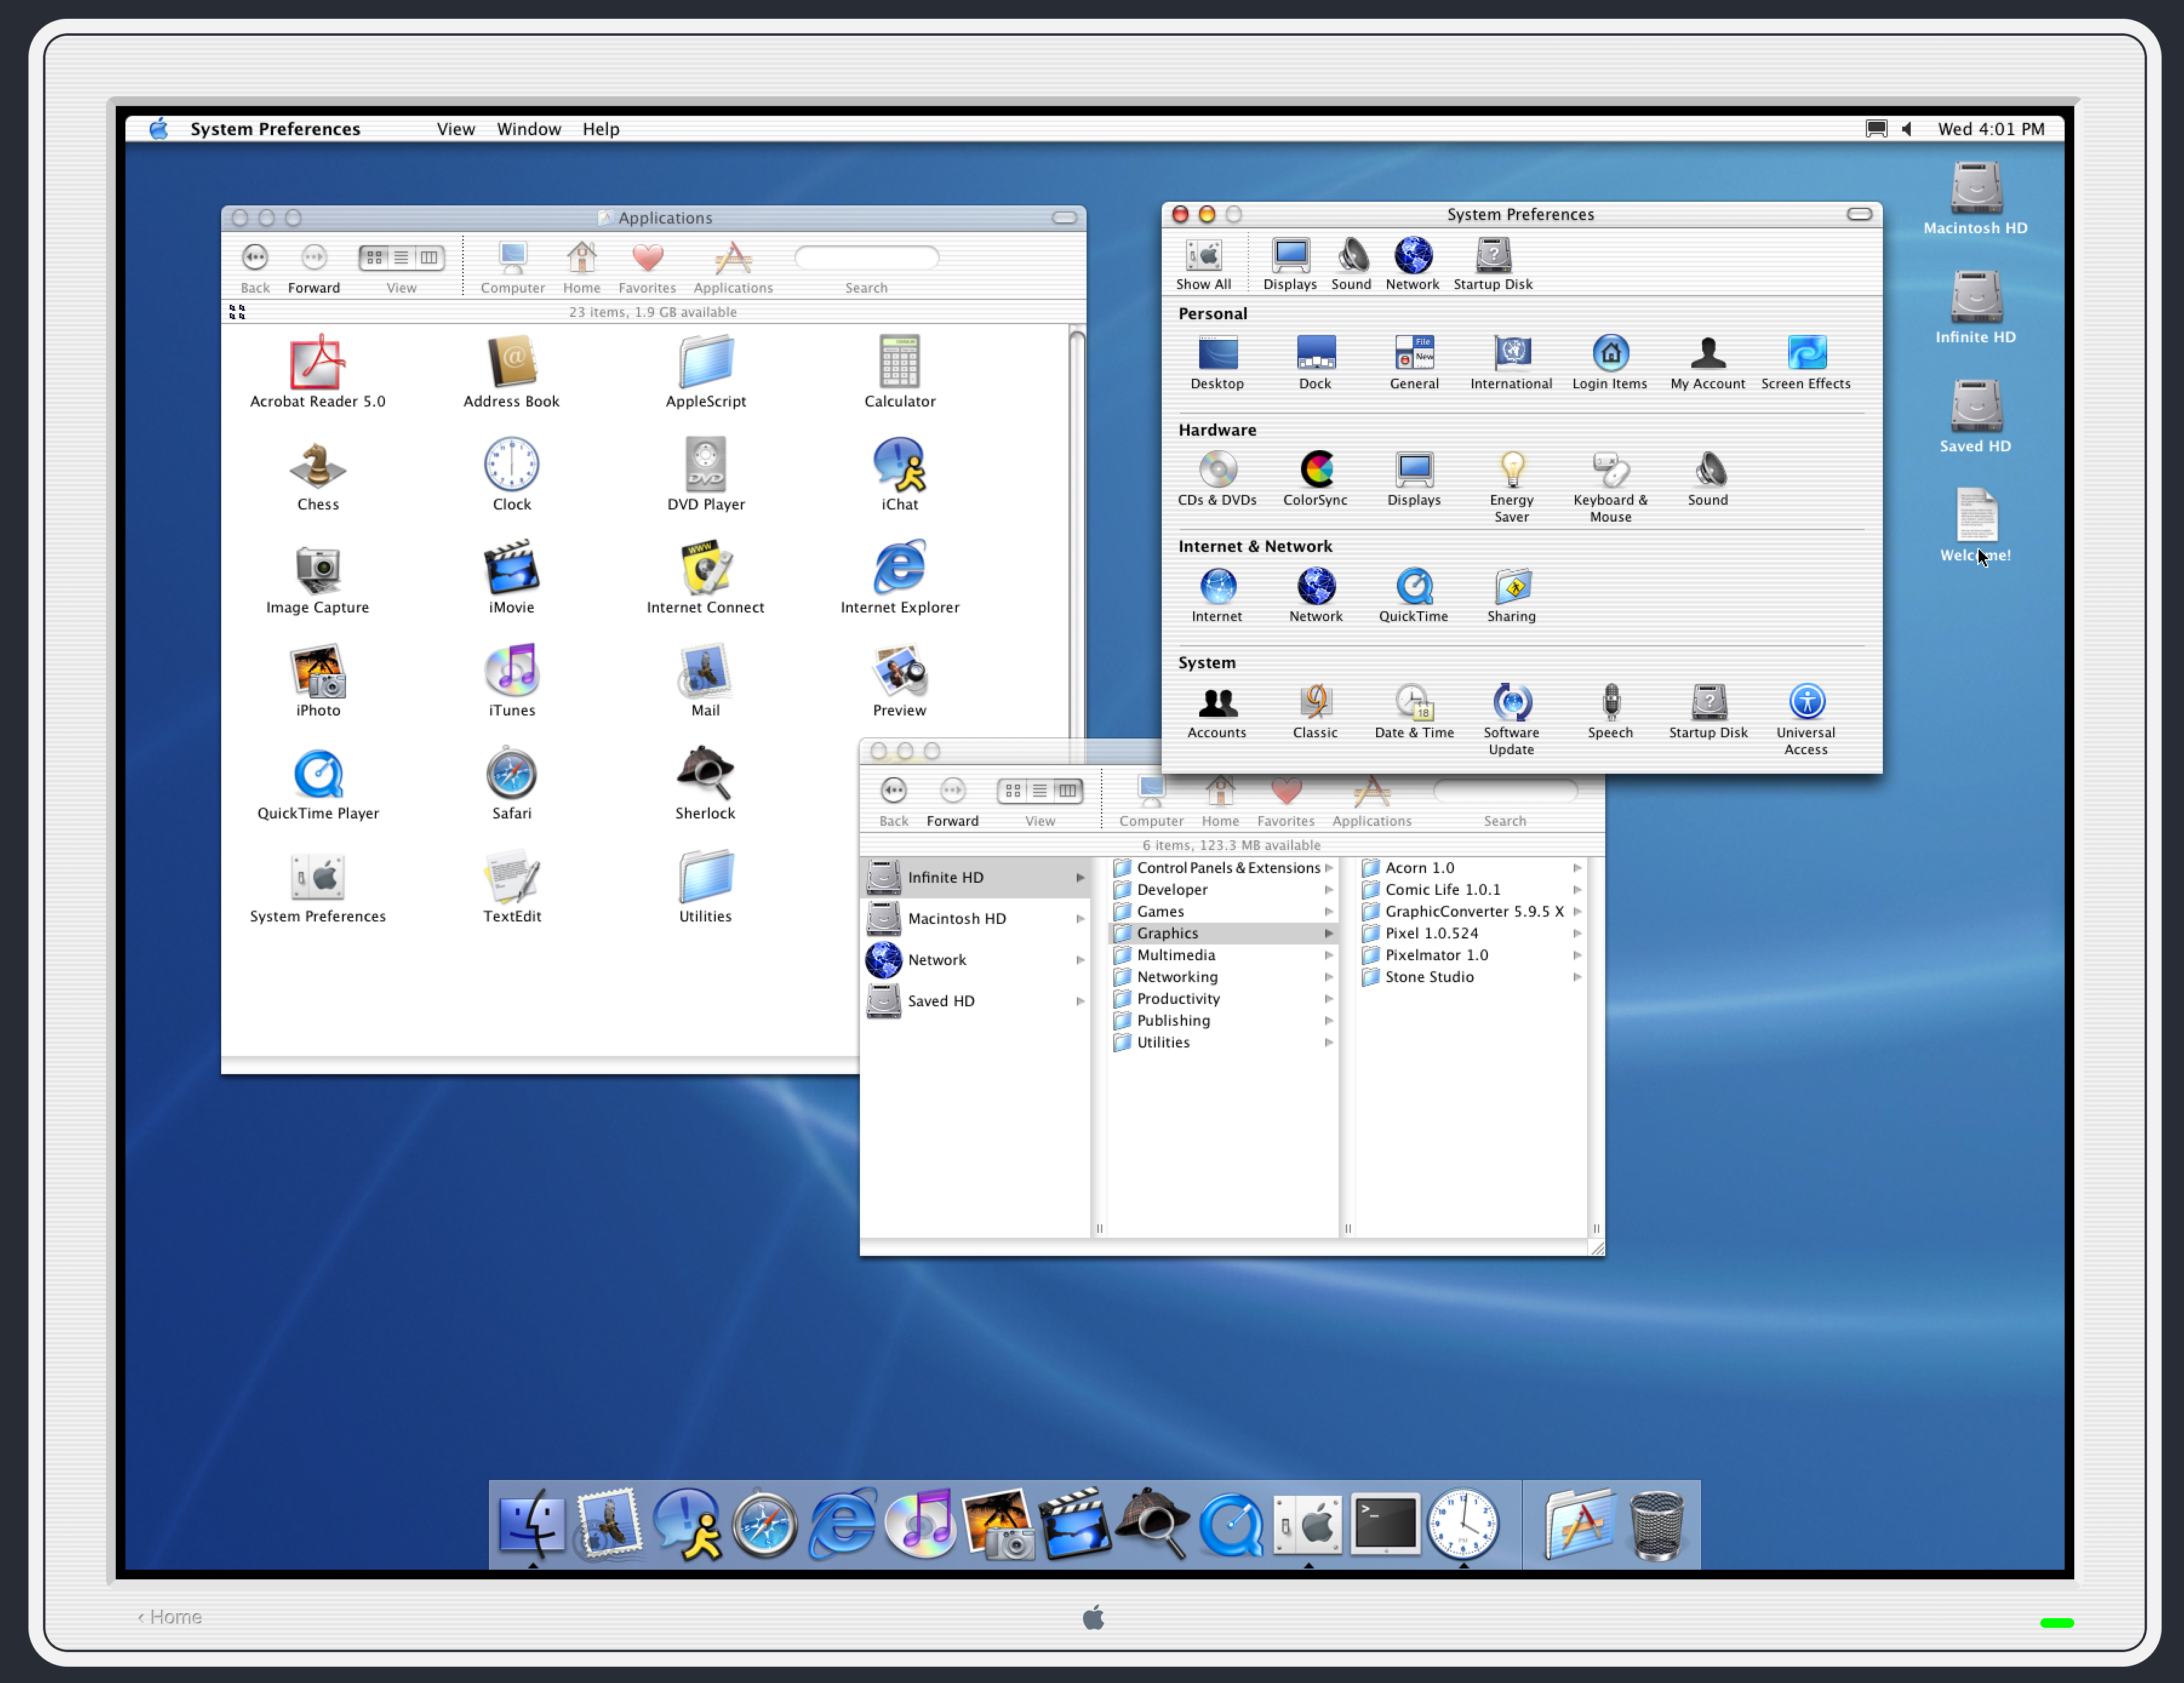This screenshot has width=2184, height=1683.
Task: Open Keyboard & Mouse preferences
Action: (1610, 486)
